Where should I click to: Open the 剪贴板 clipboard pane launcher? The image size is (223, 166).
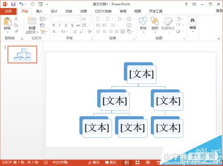tap(22, 39)
